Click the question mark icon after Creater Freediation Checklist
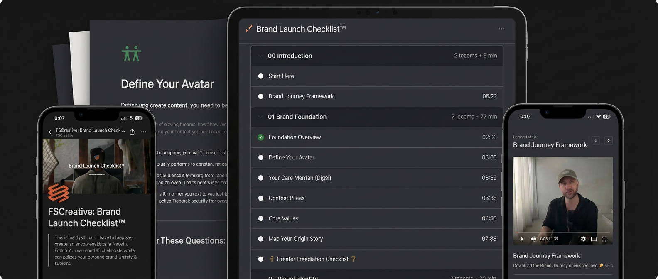 click(x=353, y=259)
